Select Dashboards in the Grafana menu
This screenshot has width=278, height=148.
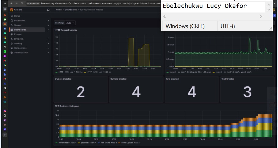click(x=20, y=30)
